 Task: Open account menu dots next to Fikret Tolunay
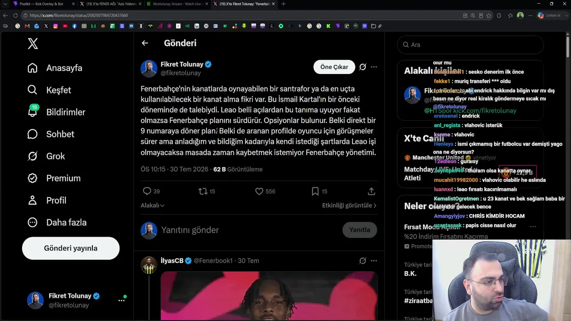[x=121, y=300]
